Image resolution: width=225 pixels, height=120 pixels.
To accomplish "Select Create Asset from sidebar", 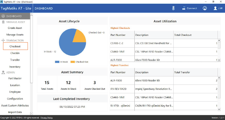I will [15, 28].
